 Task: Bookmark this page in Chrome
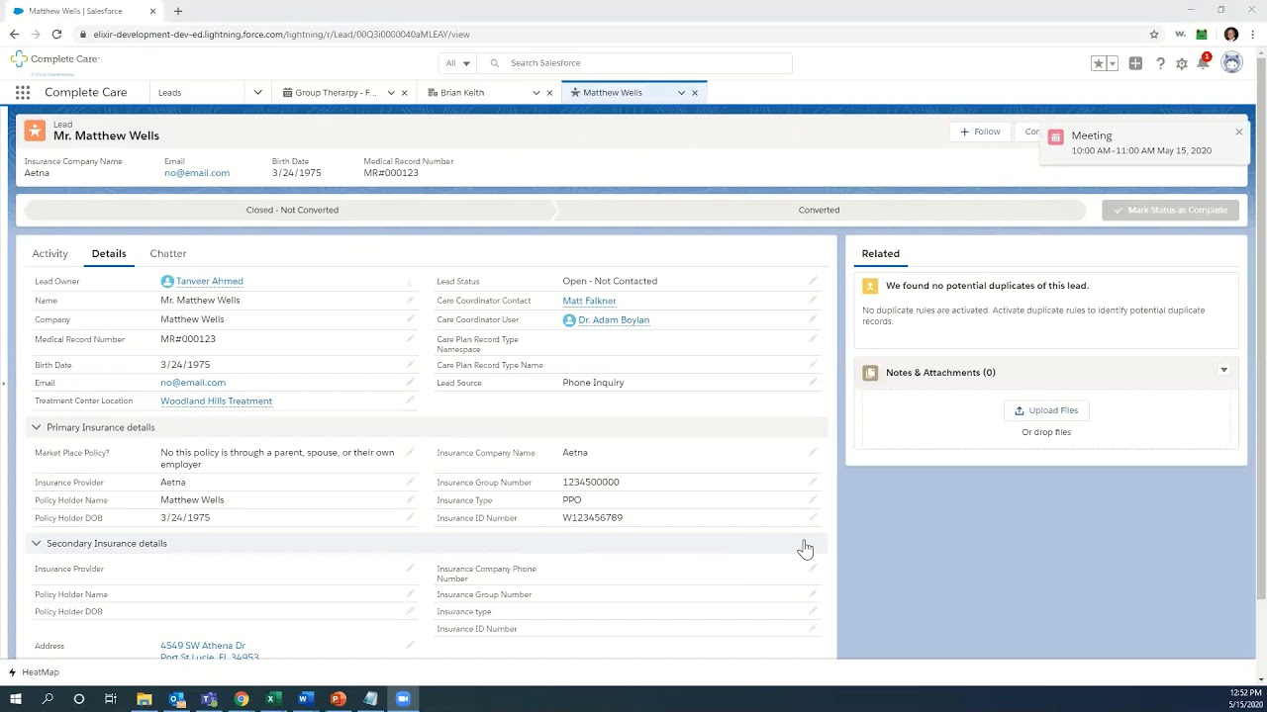click(x=1154, y=34)
